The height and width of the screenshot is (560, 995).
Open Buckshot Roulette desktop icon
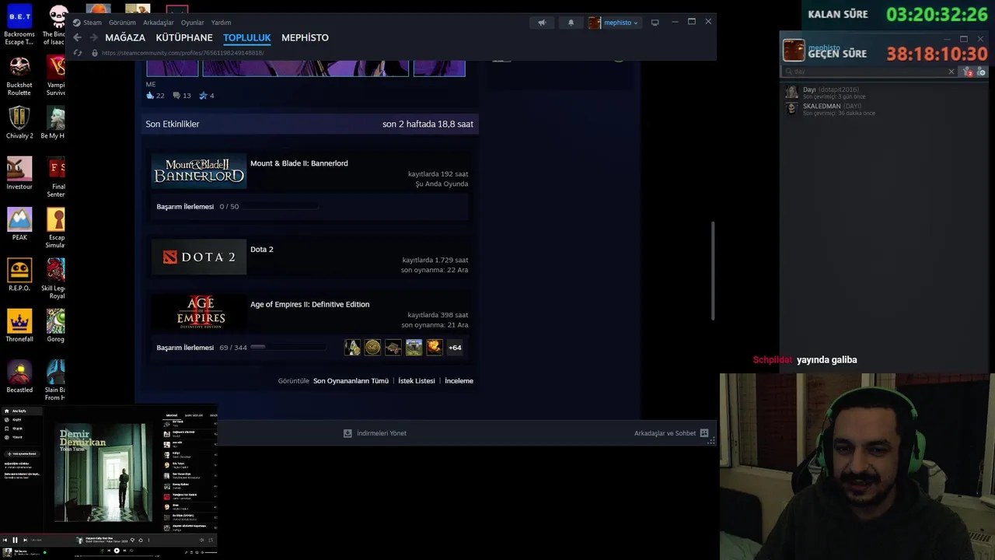[x=19, y=75]
